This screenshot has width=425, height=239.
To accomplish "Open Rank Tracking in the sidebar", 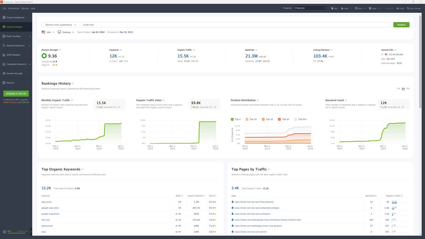I will pos(16,36).
